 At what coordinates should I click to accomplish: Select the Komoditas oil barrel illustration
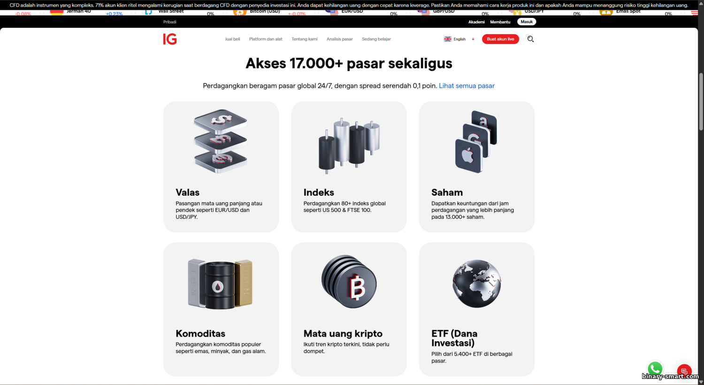[220, 284]
